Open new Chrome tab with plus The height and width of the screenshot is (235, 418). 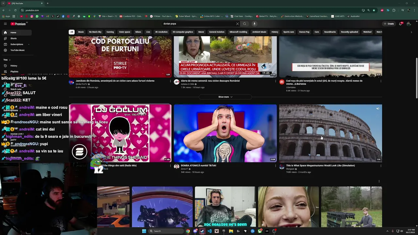pos(47,3)
